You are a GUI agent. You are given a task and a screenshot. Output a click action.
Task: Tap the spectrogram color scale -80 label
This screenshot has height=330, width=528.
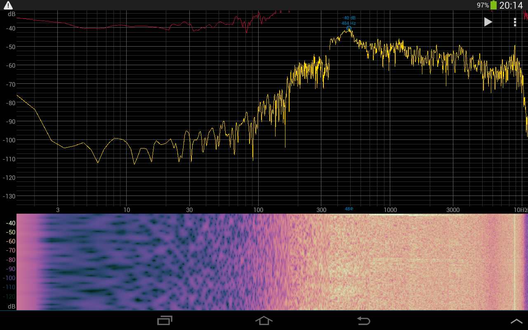(10, 259)
